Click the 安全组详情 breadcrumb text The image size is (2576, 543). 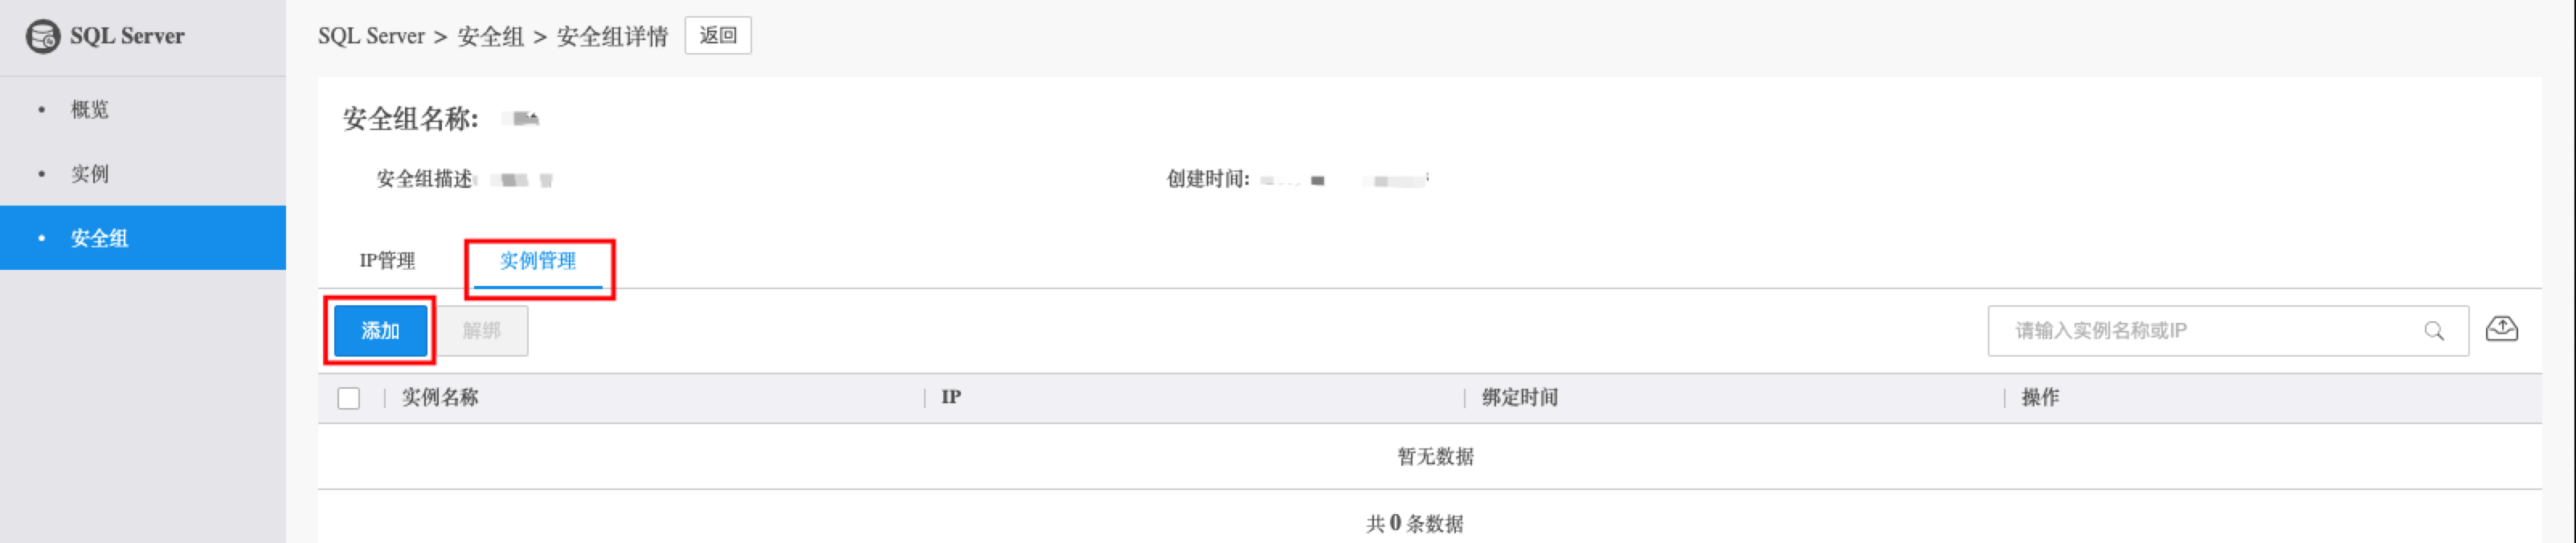tap(611, 37)
